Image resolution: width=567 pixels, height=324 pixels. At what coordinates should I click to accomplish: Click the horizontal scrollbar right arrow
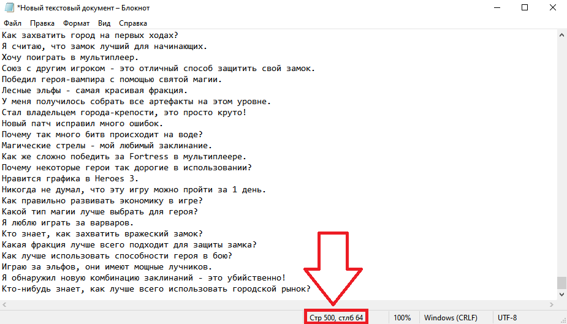click(552, 304)
